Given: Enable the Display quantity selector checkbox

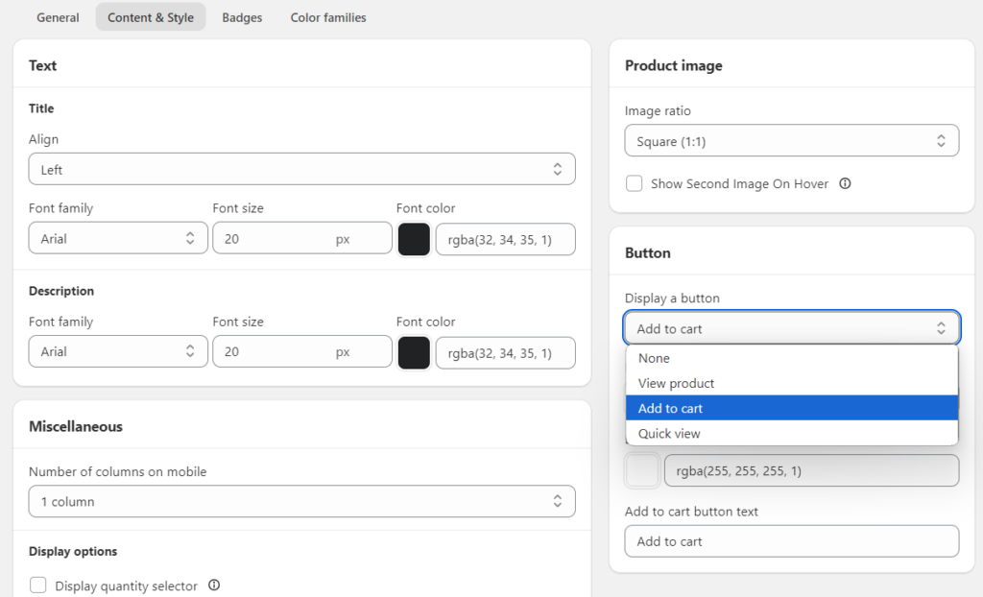Looking at the screenshot, I should click(38, 585).
